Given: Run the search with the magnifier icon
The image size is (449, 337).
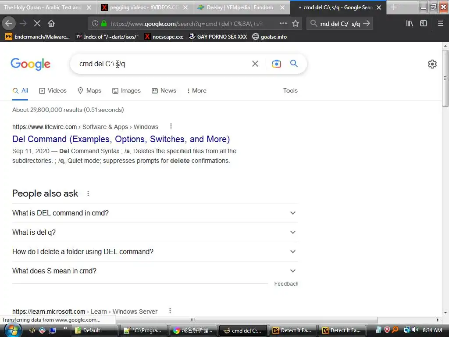Looking at the screenshot, I should 294,63.
